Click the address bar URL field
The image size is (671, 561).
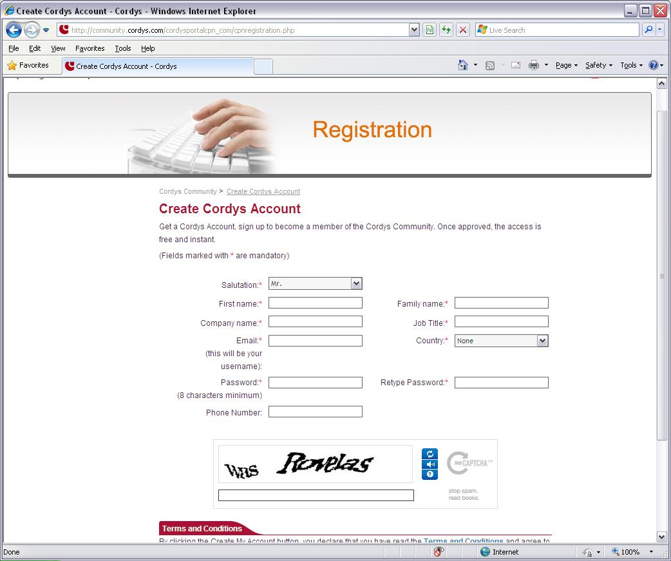pyautogui.click(x=233, y=30)
